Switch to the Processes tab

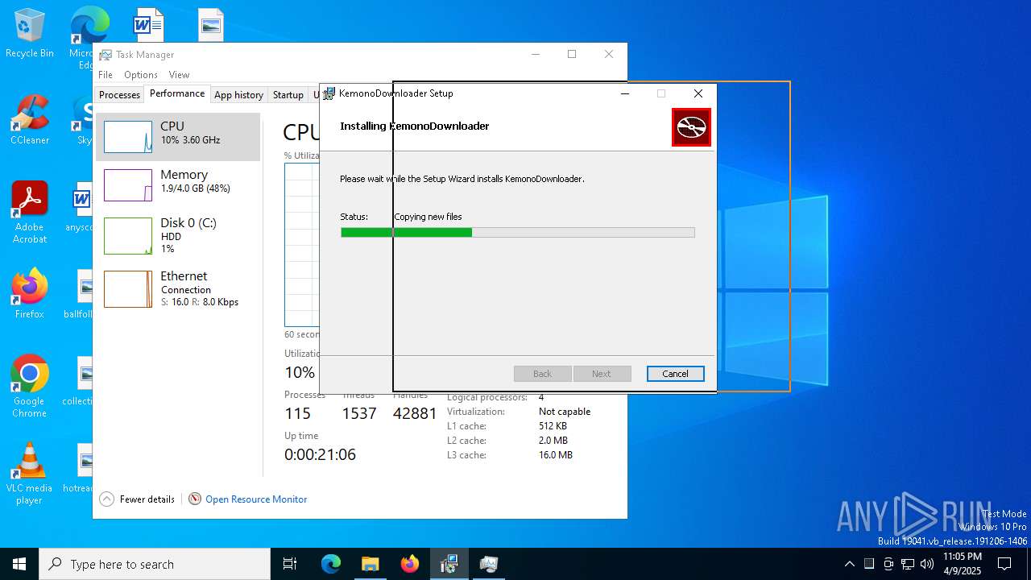[119, 95]
